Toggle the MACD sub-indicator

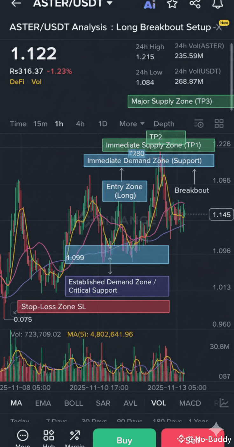click(x=190, y=403)
